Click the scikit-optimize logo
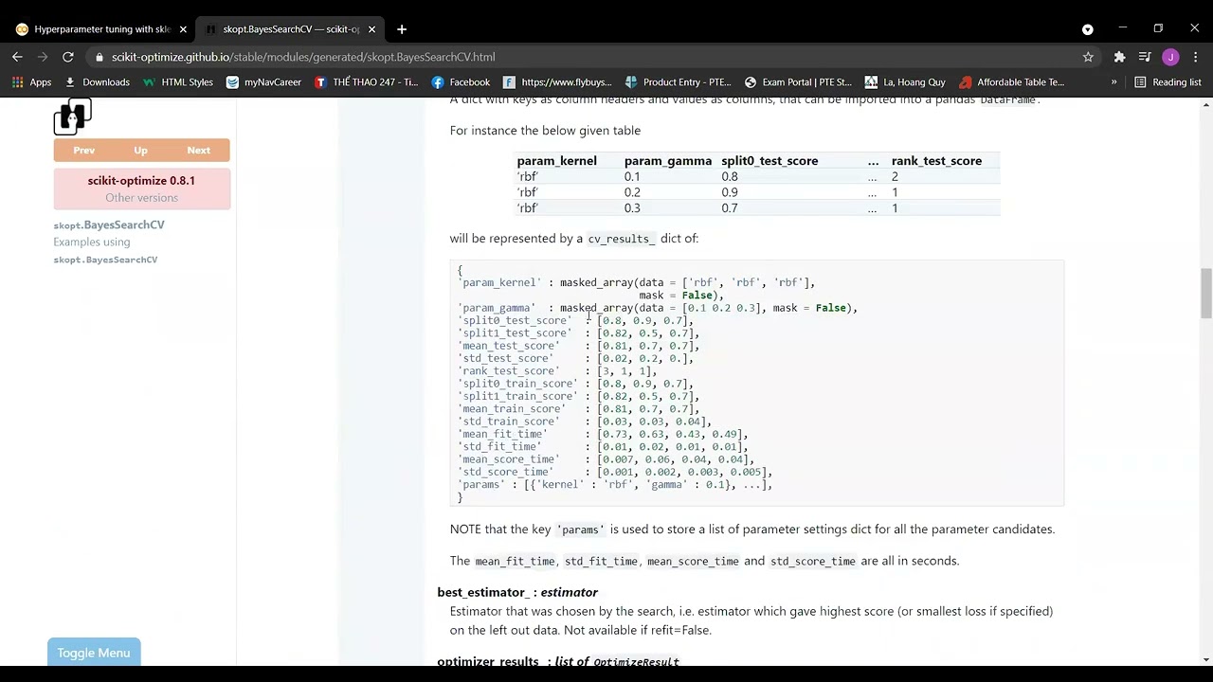The image size is (1213, 682). [x=72, y=117]
